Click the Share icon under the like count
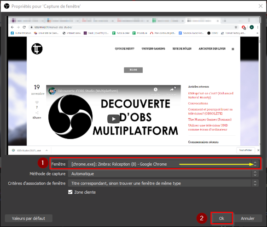The width and height of the screenshot is (267, 227). 37,113
